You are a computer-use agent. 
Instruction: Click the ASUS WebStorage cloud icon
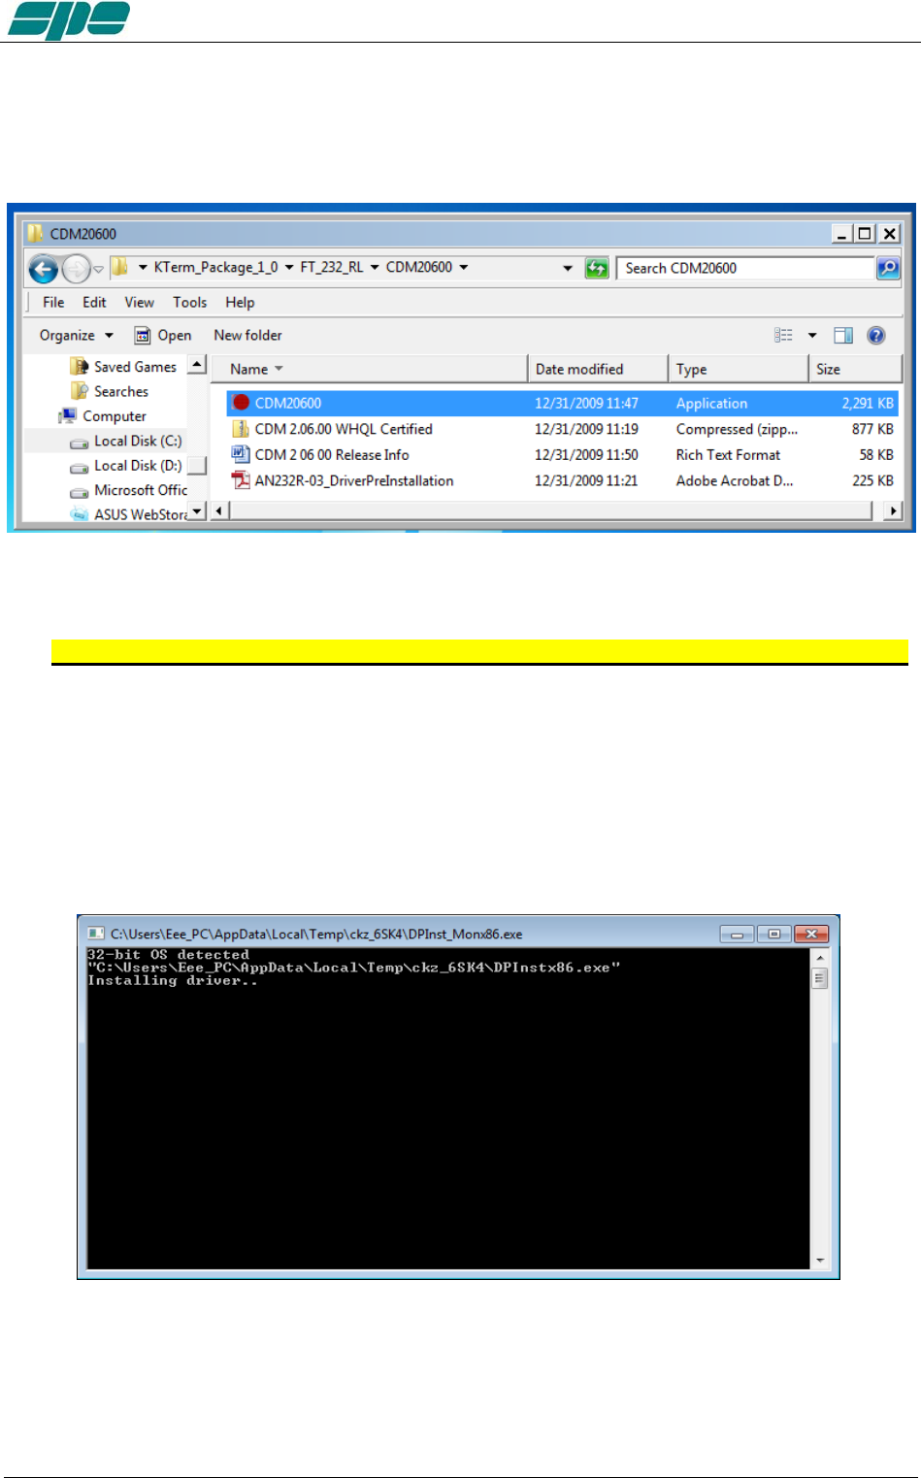coord(80,514)
